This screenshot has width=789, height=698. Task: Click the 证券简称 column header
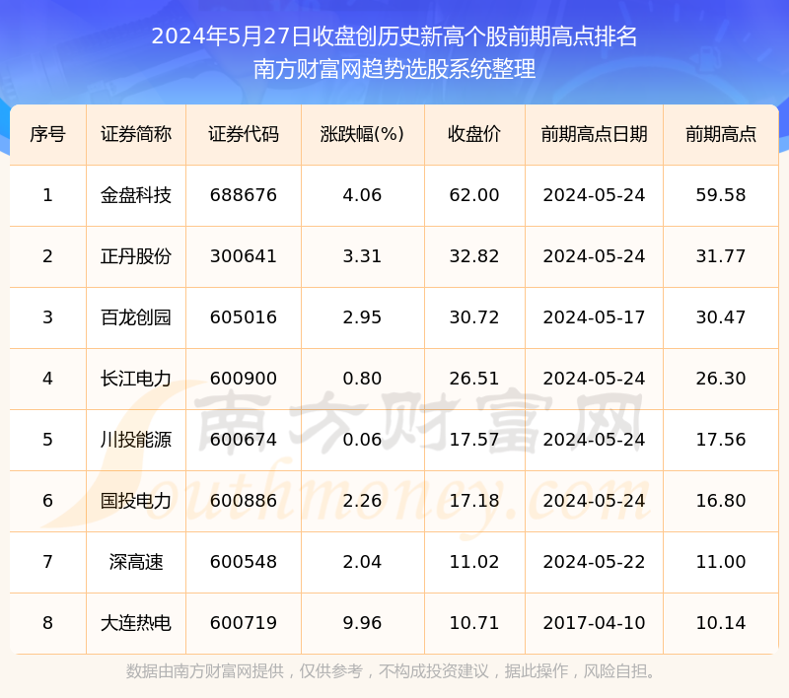(x=136, y=134)
